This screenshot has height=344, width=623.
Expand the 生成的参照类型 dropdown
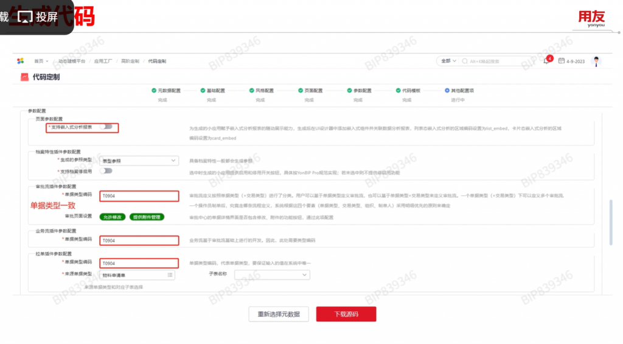(x=173, y=161)
